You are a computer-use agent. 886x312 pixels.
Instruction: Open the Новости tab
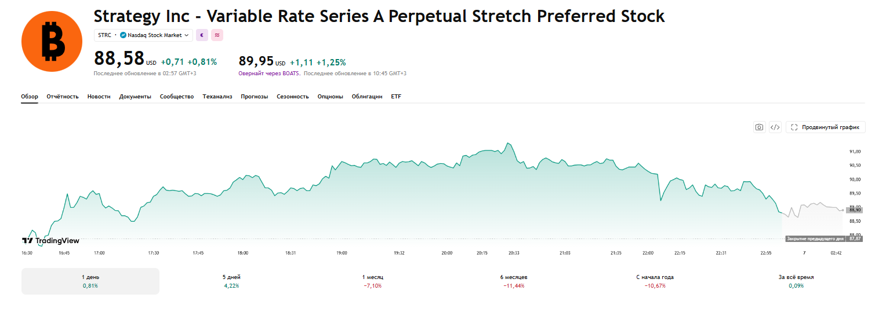[x=99, y=97]
